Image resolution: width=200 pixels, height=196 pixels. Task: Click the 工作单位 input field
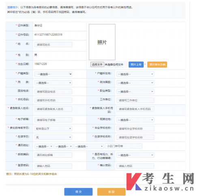coord(135,100)
